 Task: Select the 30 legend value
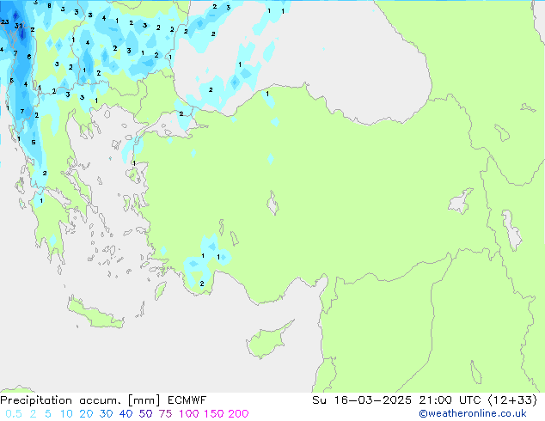click(106, 414)
